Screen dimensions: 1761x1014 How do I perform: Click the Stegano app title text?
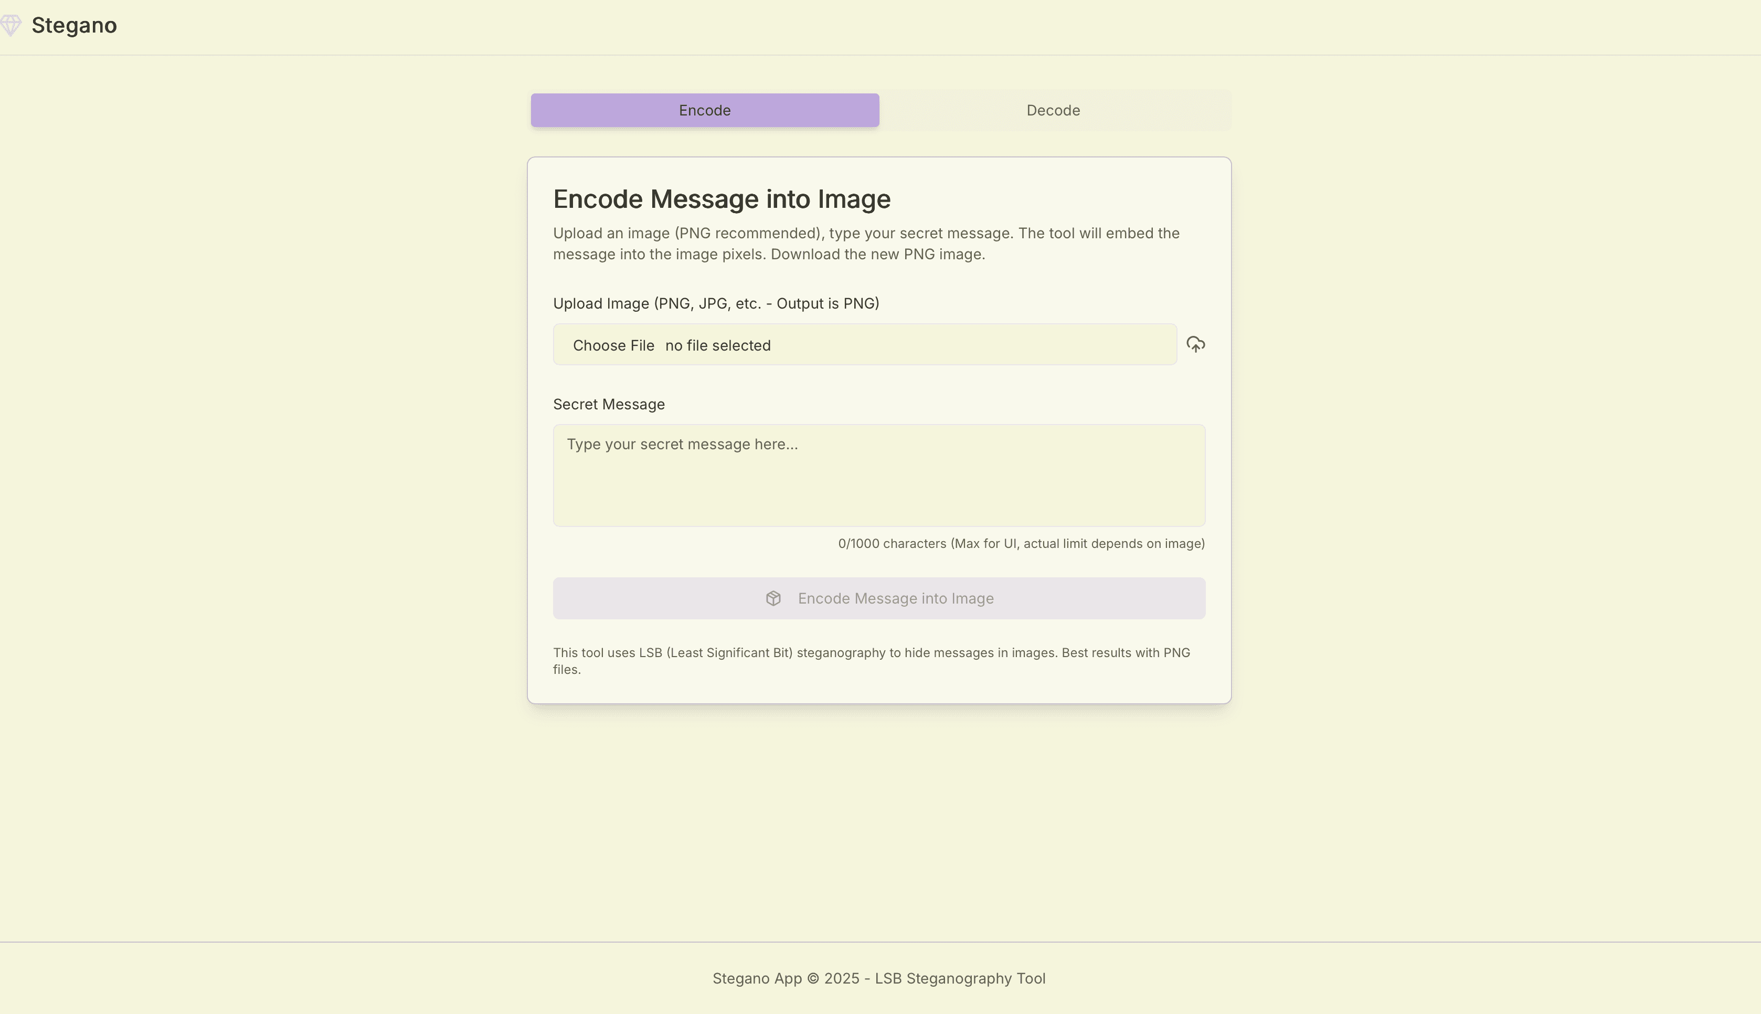74,26
